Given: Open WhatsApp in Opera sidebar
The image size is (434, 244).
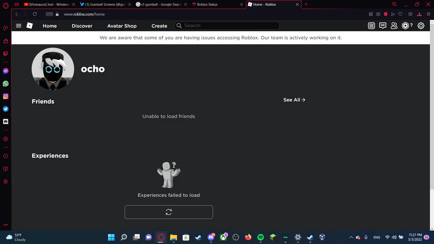Looking at the screenshot, I should pyautogui.click(x=5, y=83).
